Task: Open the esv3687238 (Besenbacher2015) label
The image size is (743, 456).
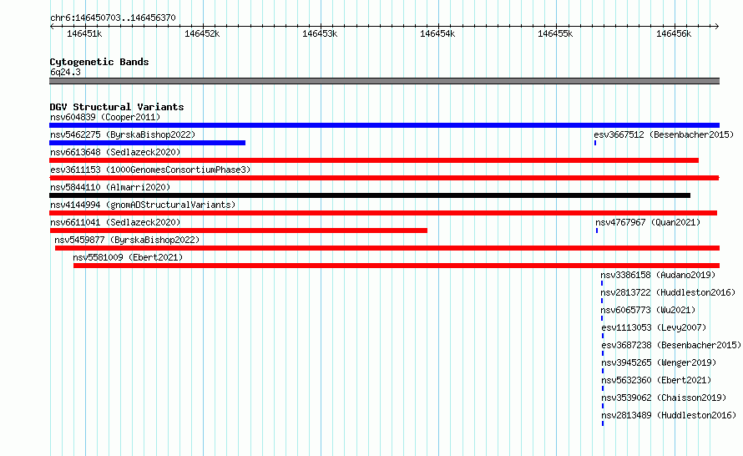Action: coord(671,345)
